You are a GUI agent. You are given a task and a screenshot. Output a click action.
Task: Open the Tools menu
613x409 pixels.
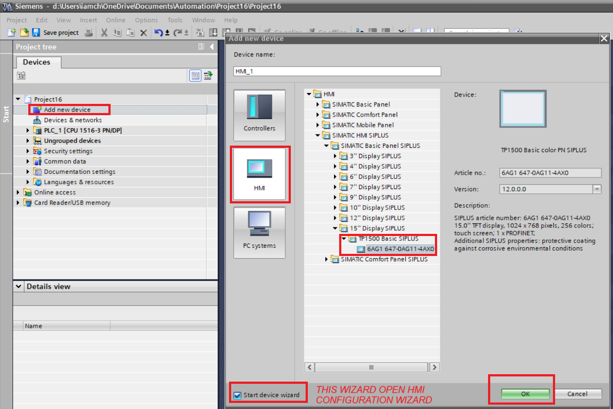coord(175,20)
